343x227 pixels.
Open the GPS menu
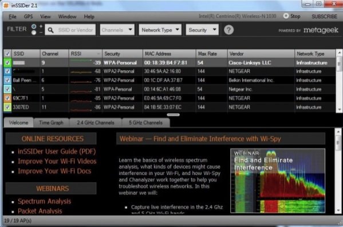(x=29, y=17)
